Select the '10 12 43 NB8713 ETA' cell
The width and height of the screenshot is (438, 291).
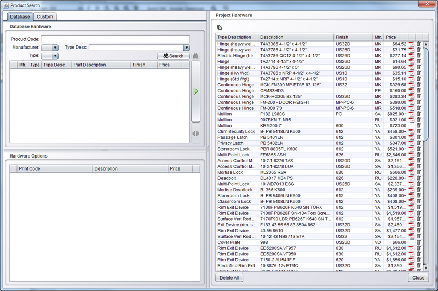click(296, 237)
